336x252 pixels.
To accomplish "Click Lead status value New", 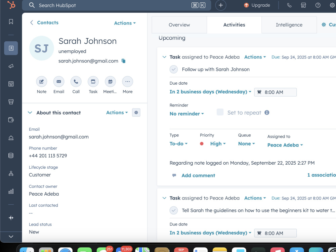I will coord(34,232).
